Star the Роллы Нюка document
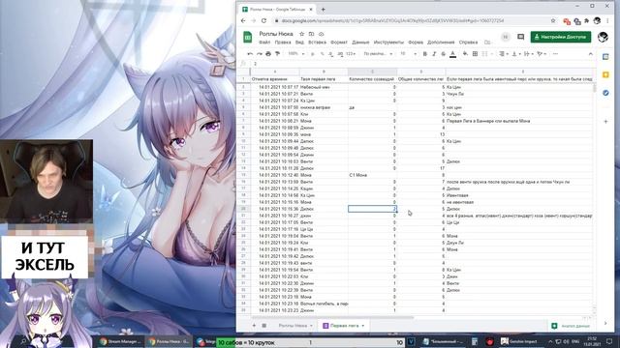This screenshot has width=620, height=348. point(301,34)
